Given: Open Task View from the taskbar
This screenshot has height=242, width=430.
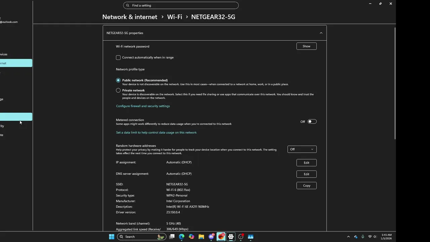Looking at the screenshot, I should [x=172, y=237].
